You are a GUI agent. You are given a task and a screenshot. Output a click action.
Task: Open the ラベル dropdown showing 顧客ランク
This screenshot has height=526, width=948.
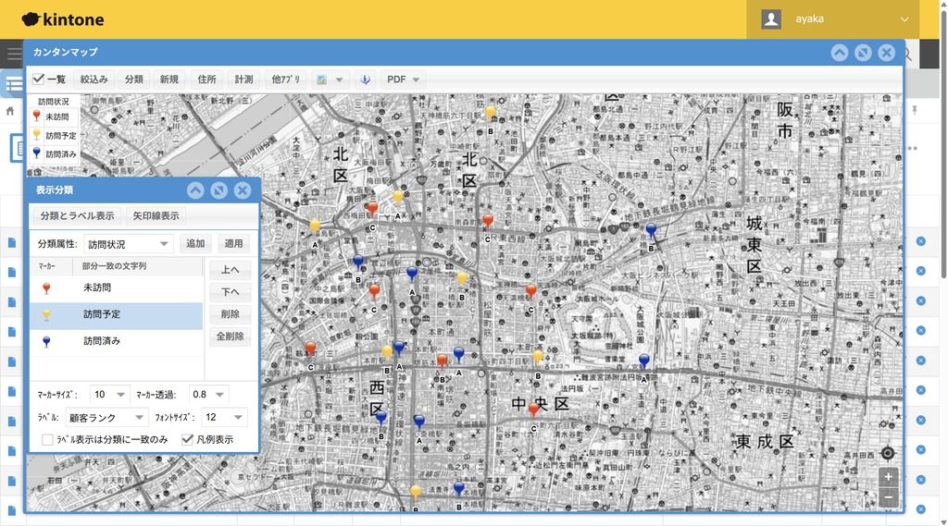[x=106, y=417]
